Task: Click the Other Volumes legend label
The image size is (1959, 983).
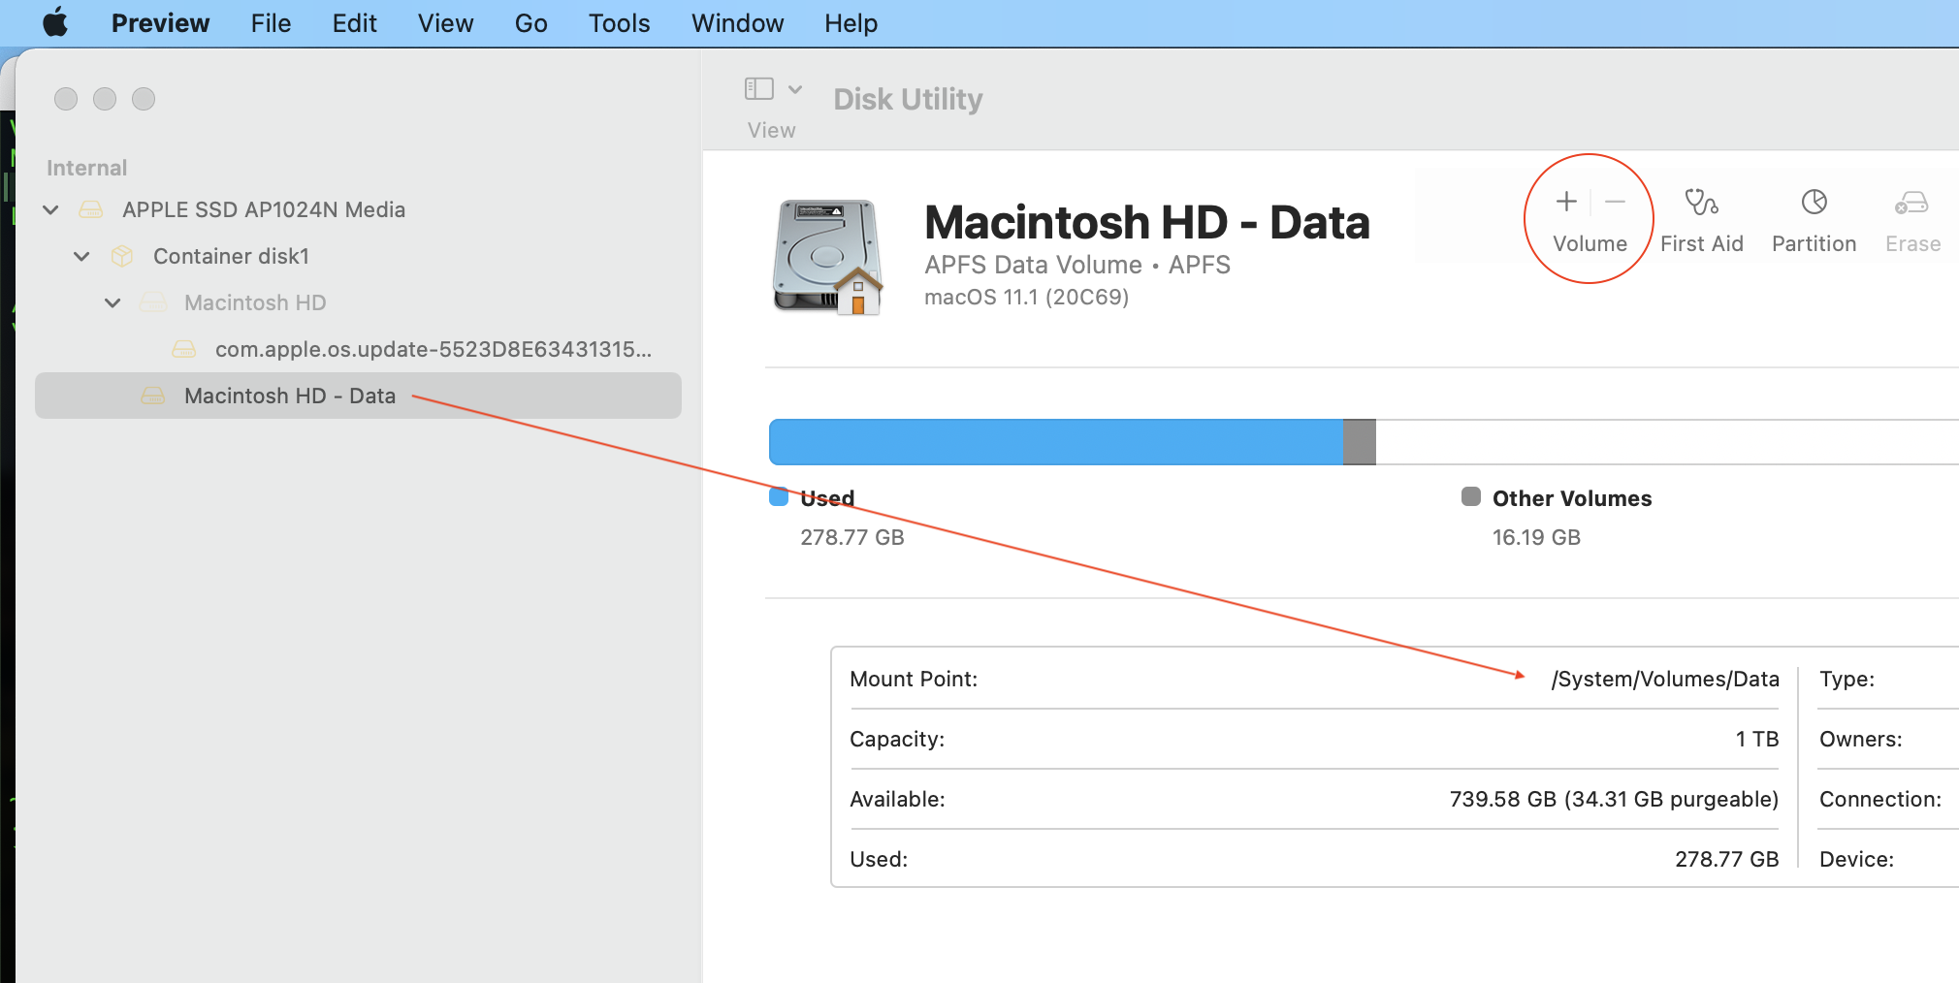Action: (1572, 498)
